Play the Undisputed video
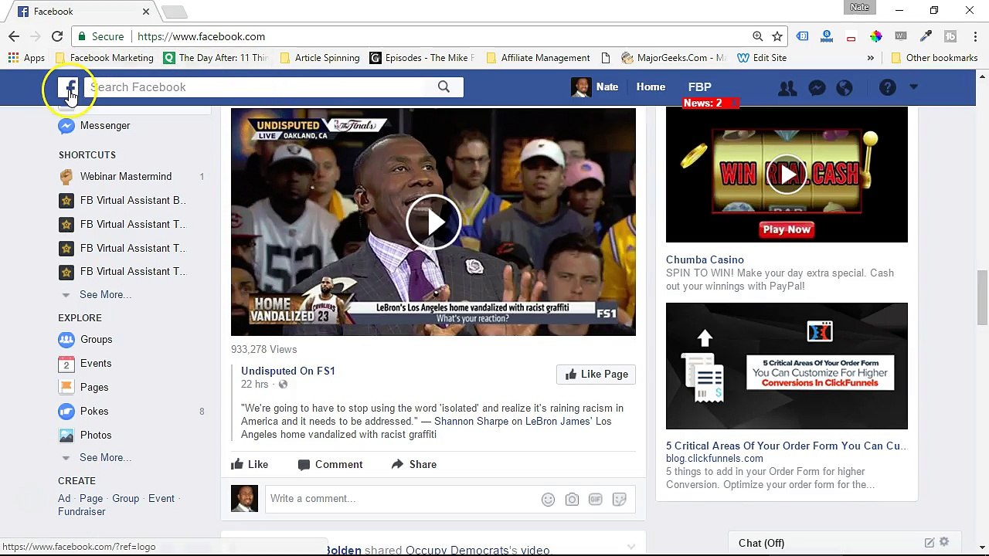Viewport: 989px width, 556px height. coord(433,222)
